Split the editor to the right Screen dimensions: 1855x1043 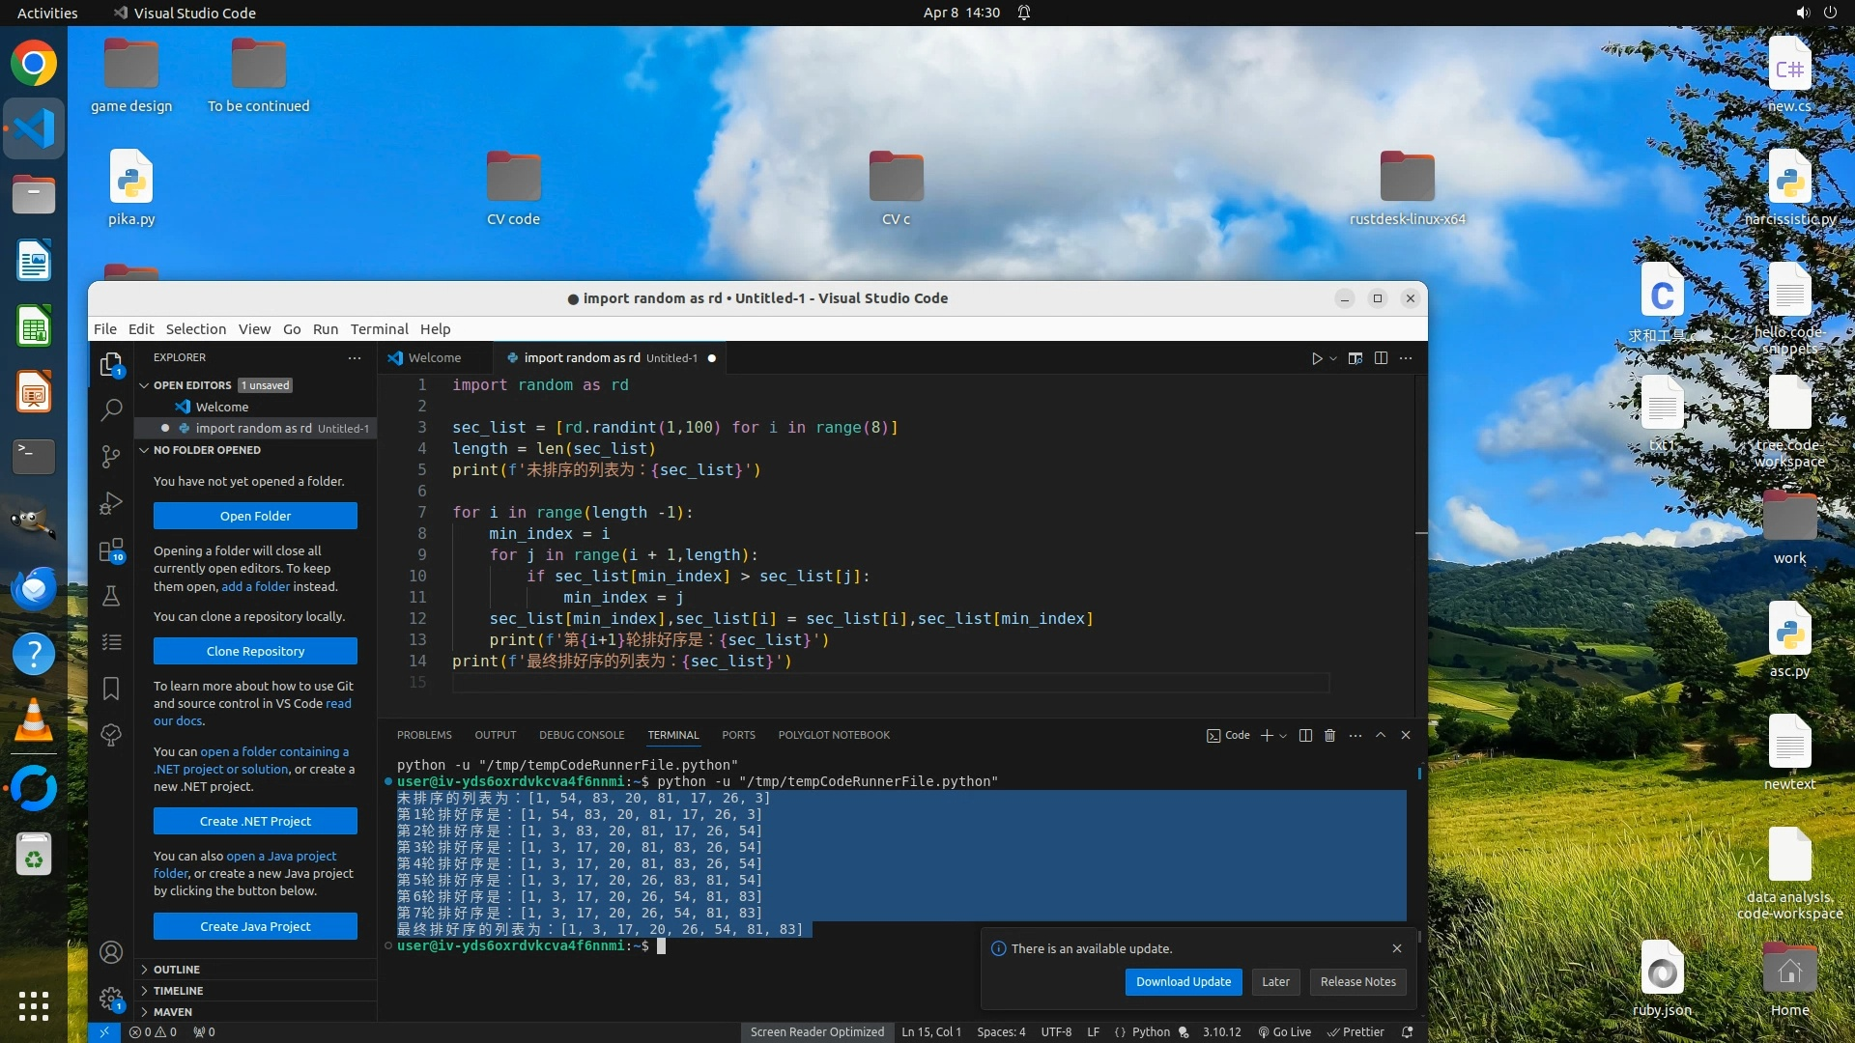(x=1381, y=358)
